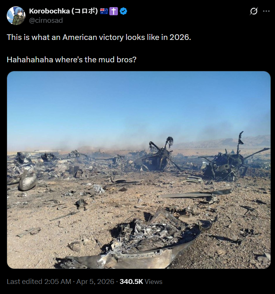
Task: Click the blue sky area of photo
Action: pyautogui.click(x=139, y=105)
